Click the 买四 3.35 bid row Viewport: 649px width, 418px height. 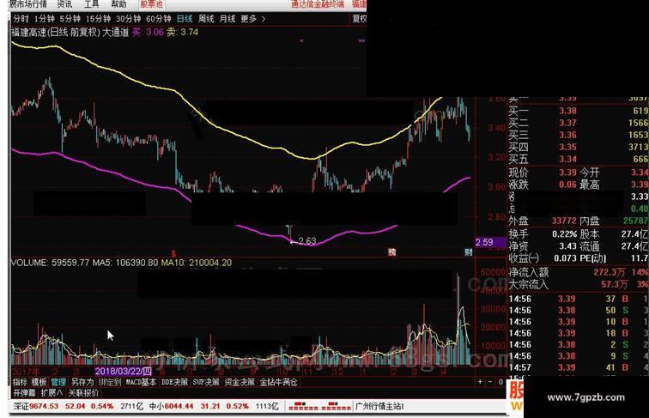pos(579,147)
